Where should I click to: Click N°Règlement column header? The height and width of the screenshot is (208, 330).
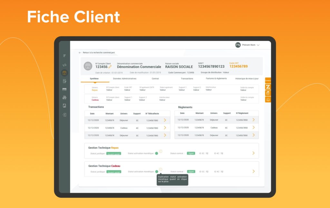pyautogui.click(x=242, y=113)
